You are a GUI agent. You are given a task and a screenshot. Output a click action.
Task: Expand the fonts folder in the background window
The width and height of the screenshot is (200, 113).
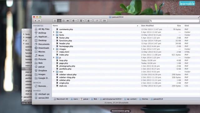(x=24, y=34)
